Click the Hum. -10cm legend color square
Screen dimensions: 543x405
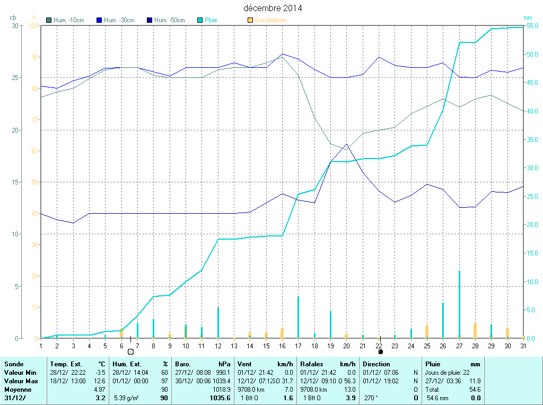click(49, 20)
